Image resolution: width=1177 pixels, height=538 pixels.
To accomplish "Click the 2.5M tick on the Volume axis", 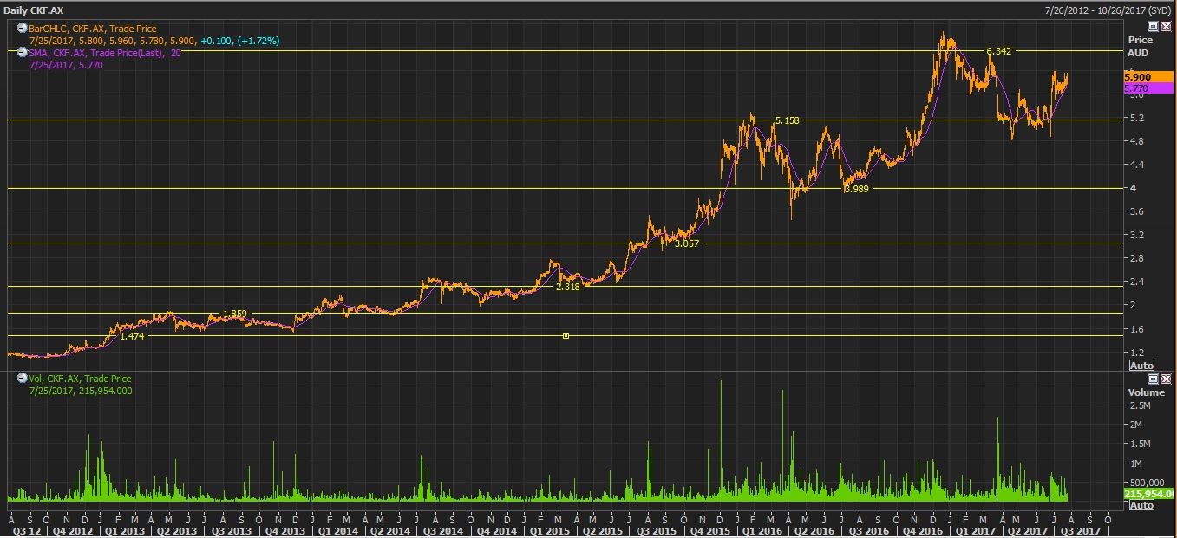I will pos(1139,405).
